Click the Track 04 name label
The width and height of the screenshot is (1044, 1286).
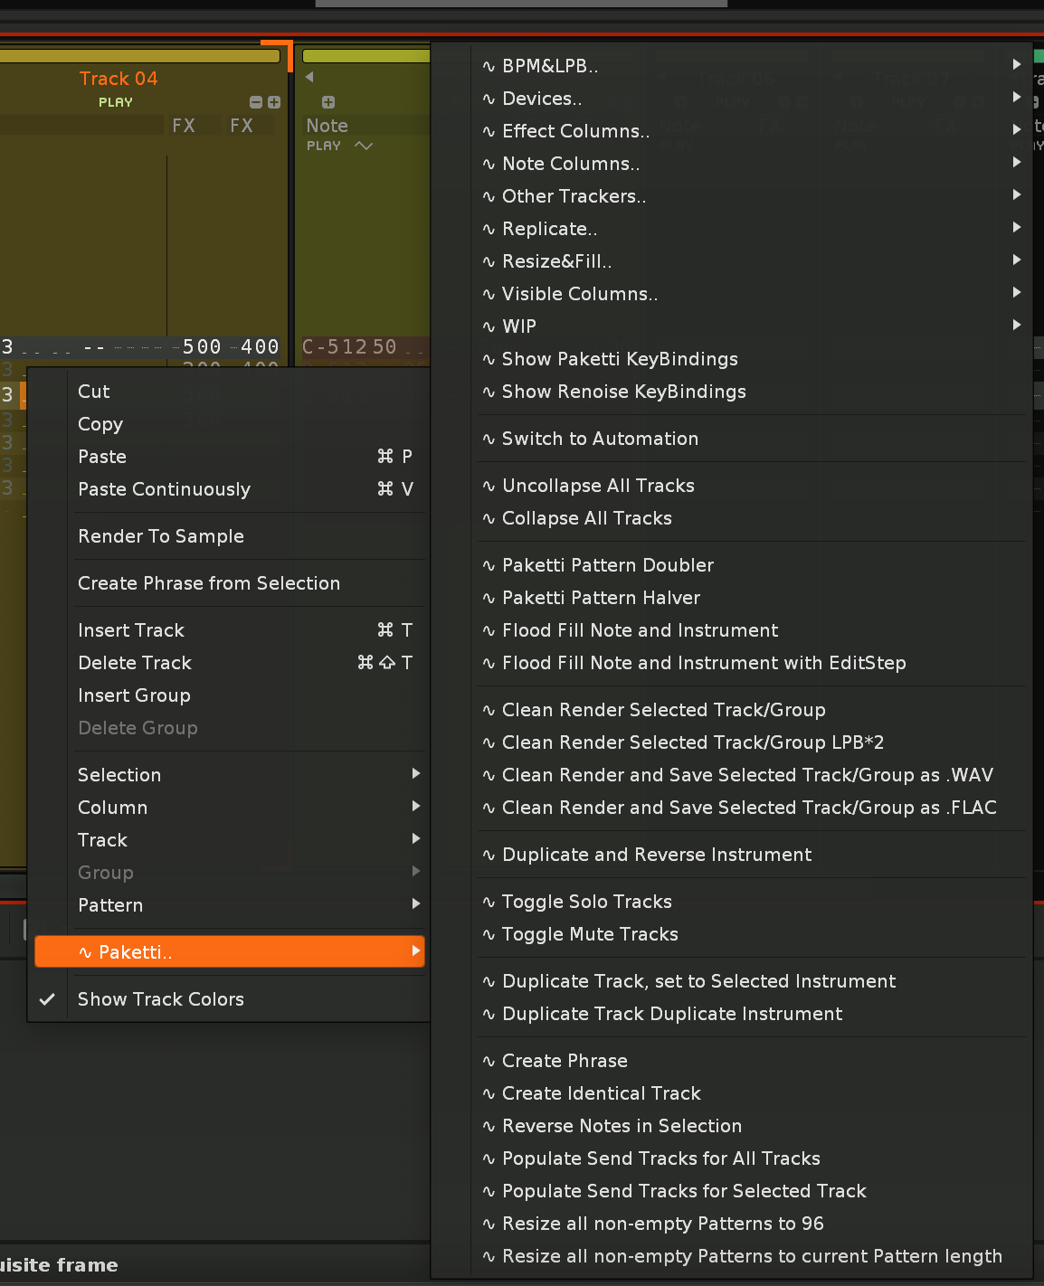pos(119,79)
